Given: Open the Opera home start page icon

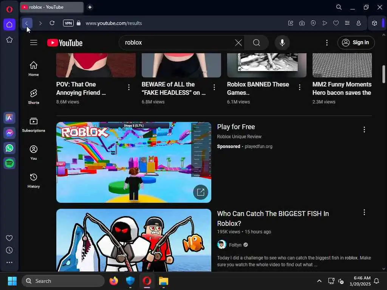Looking at the screenshot, I should point(9,25).
